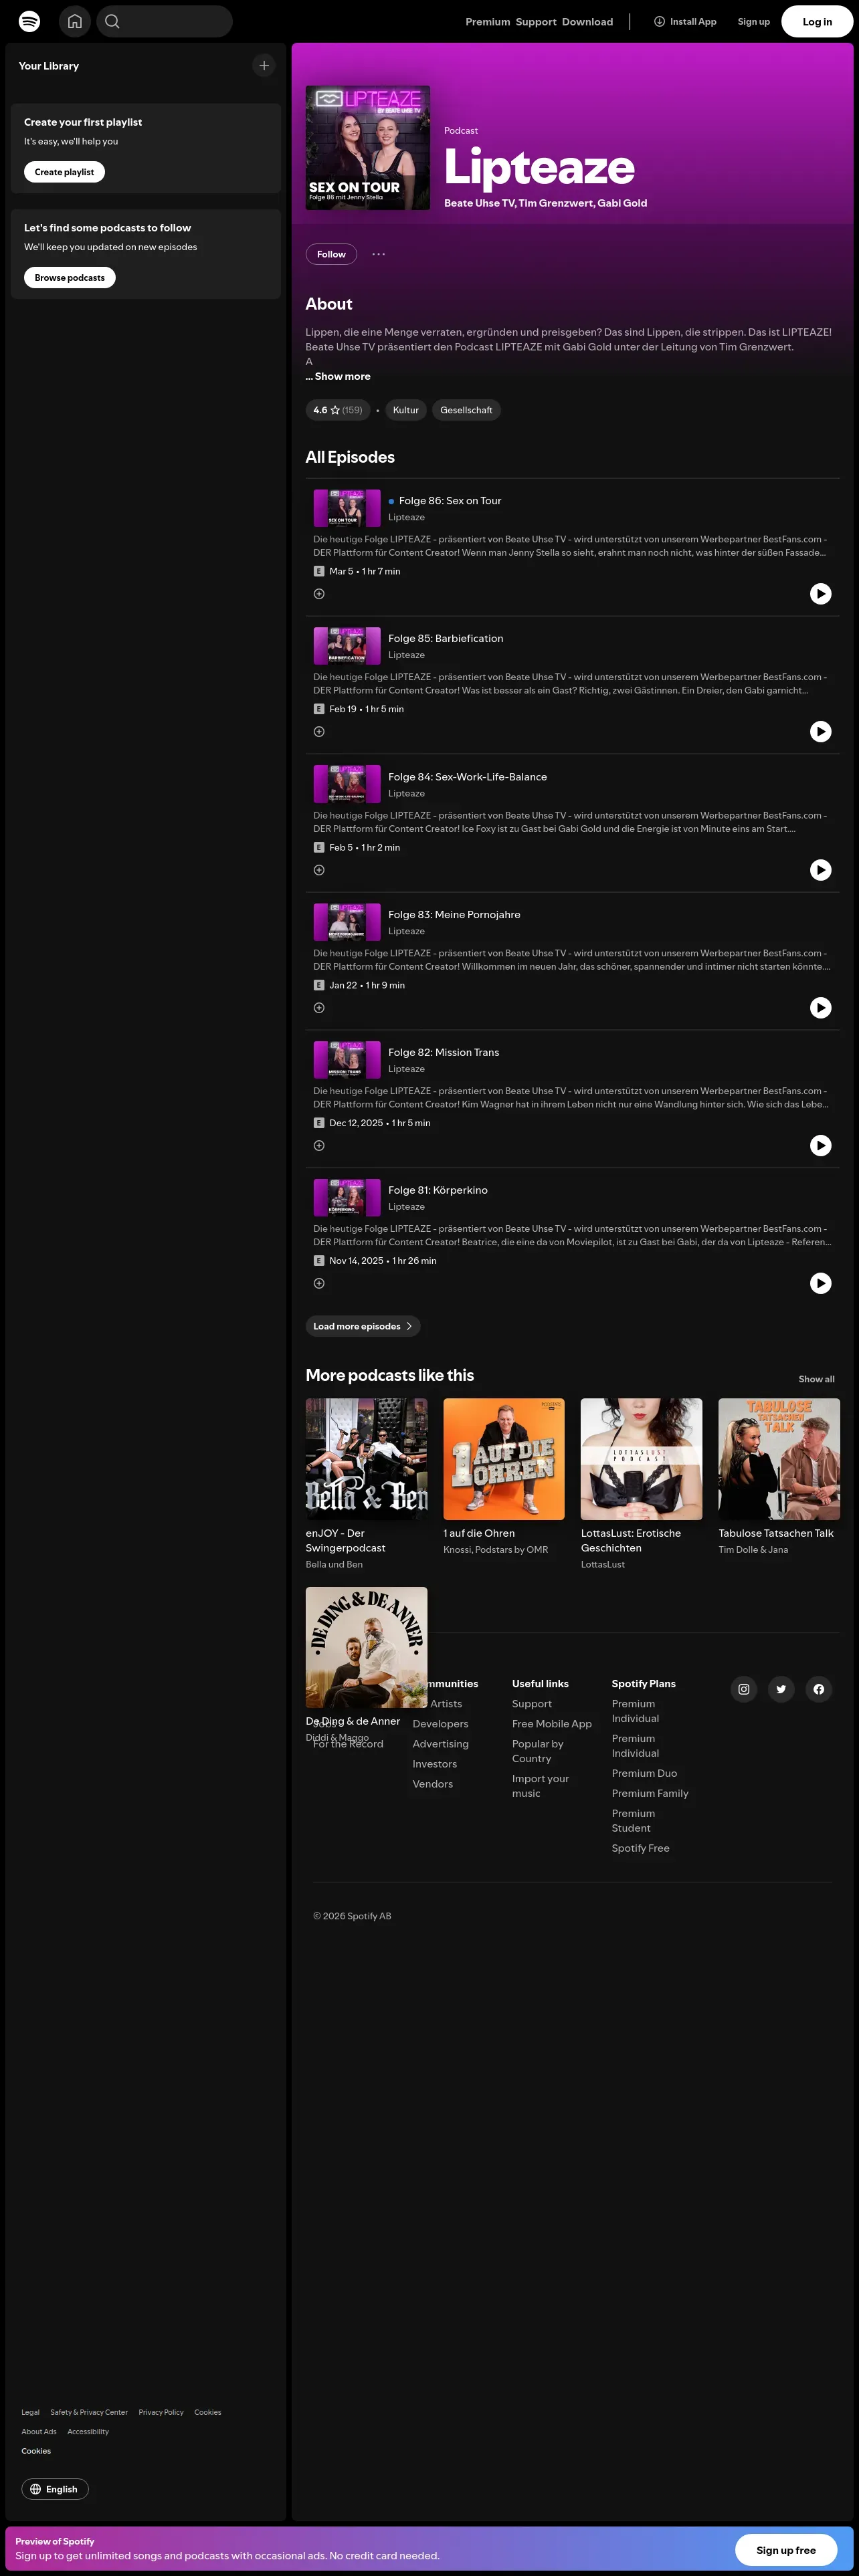Select the Gesellschaft category tag

coord(466,410)
